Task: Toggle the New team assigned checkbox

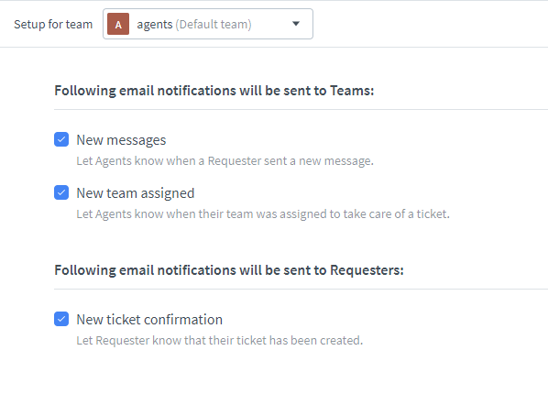Action: (61, 192)
